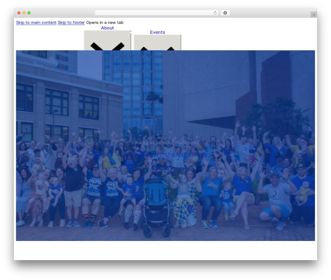Reload the page with the refresh icon
Image resolution: width=331 pixels, height=280 pixels.
click(x=215, y=13)
